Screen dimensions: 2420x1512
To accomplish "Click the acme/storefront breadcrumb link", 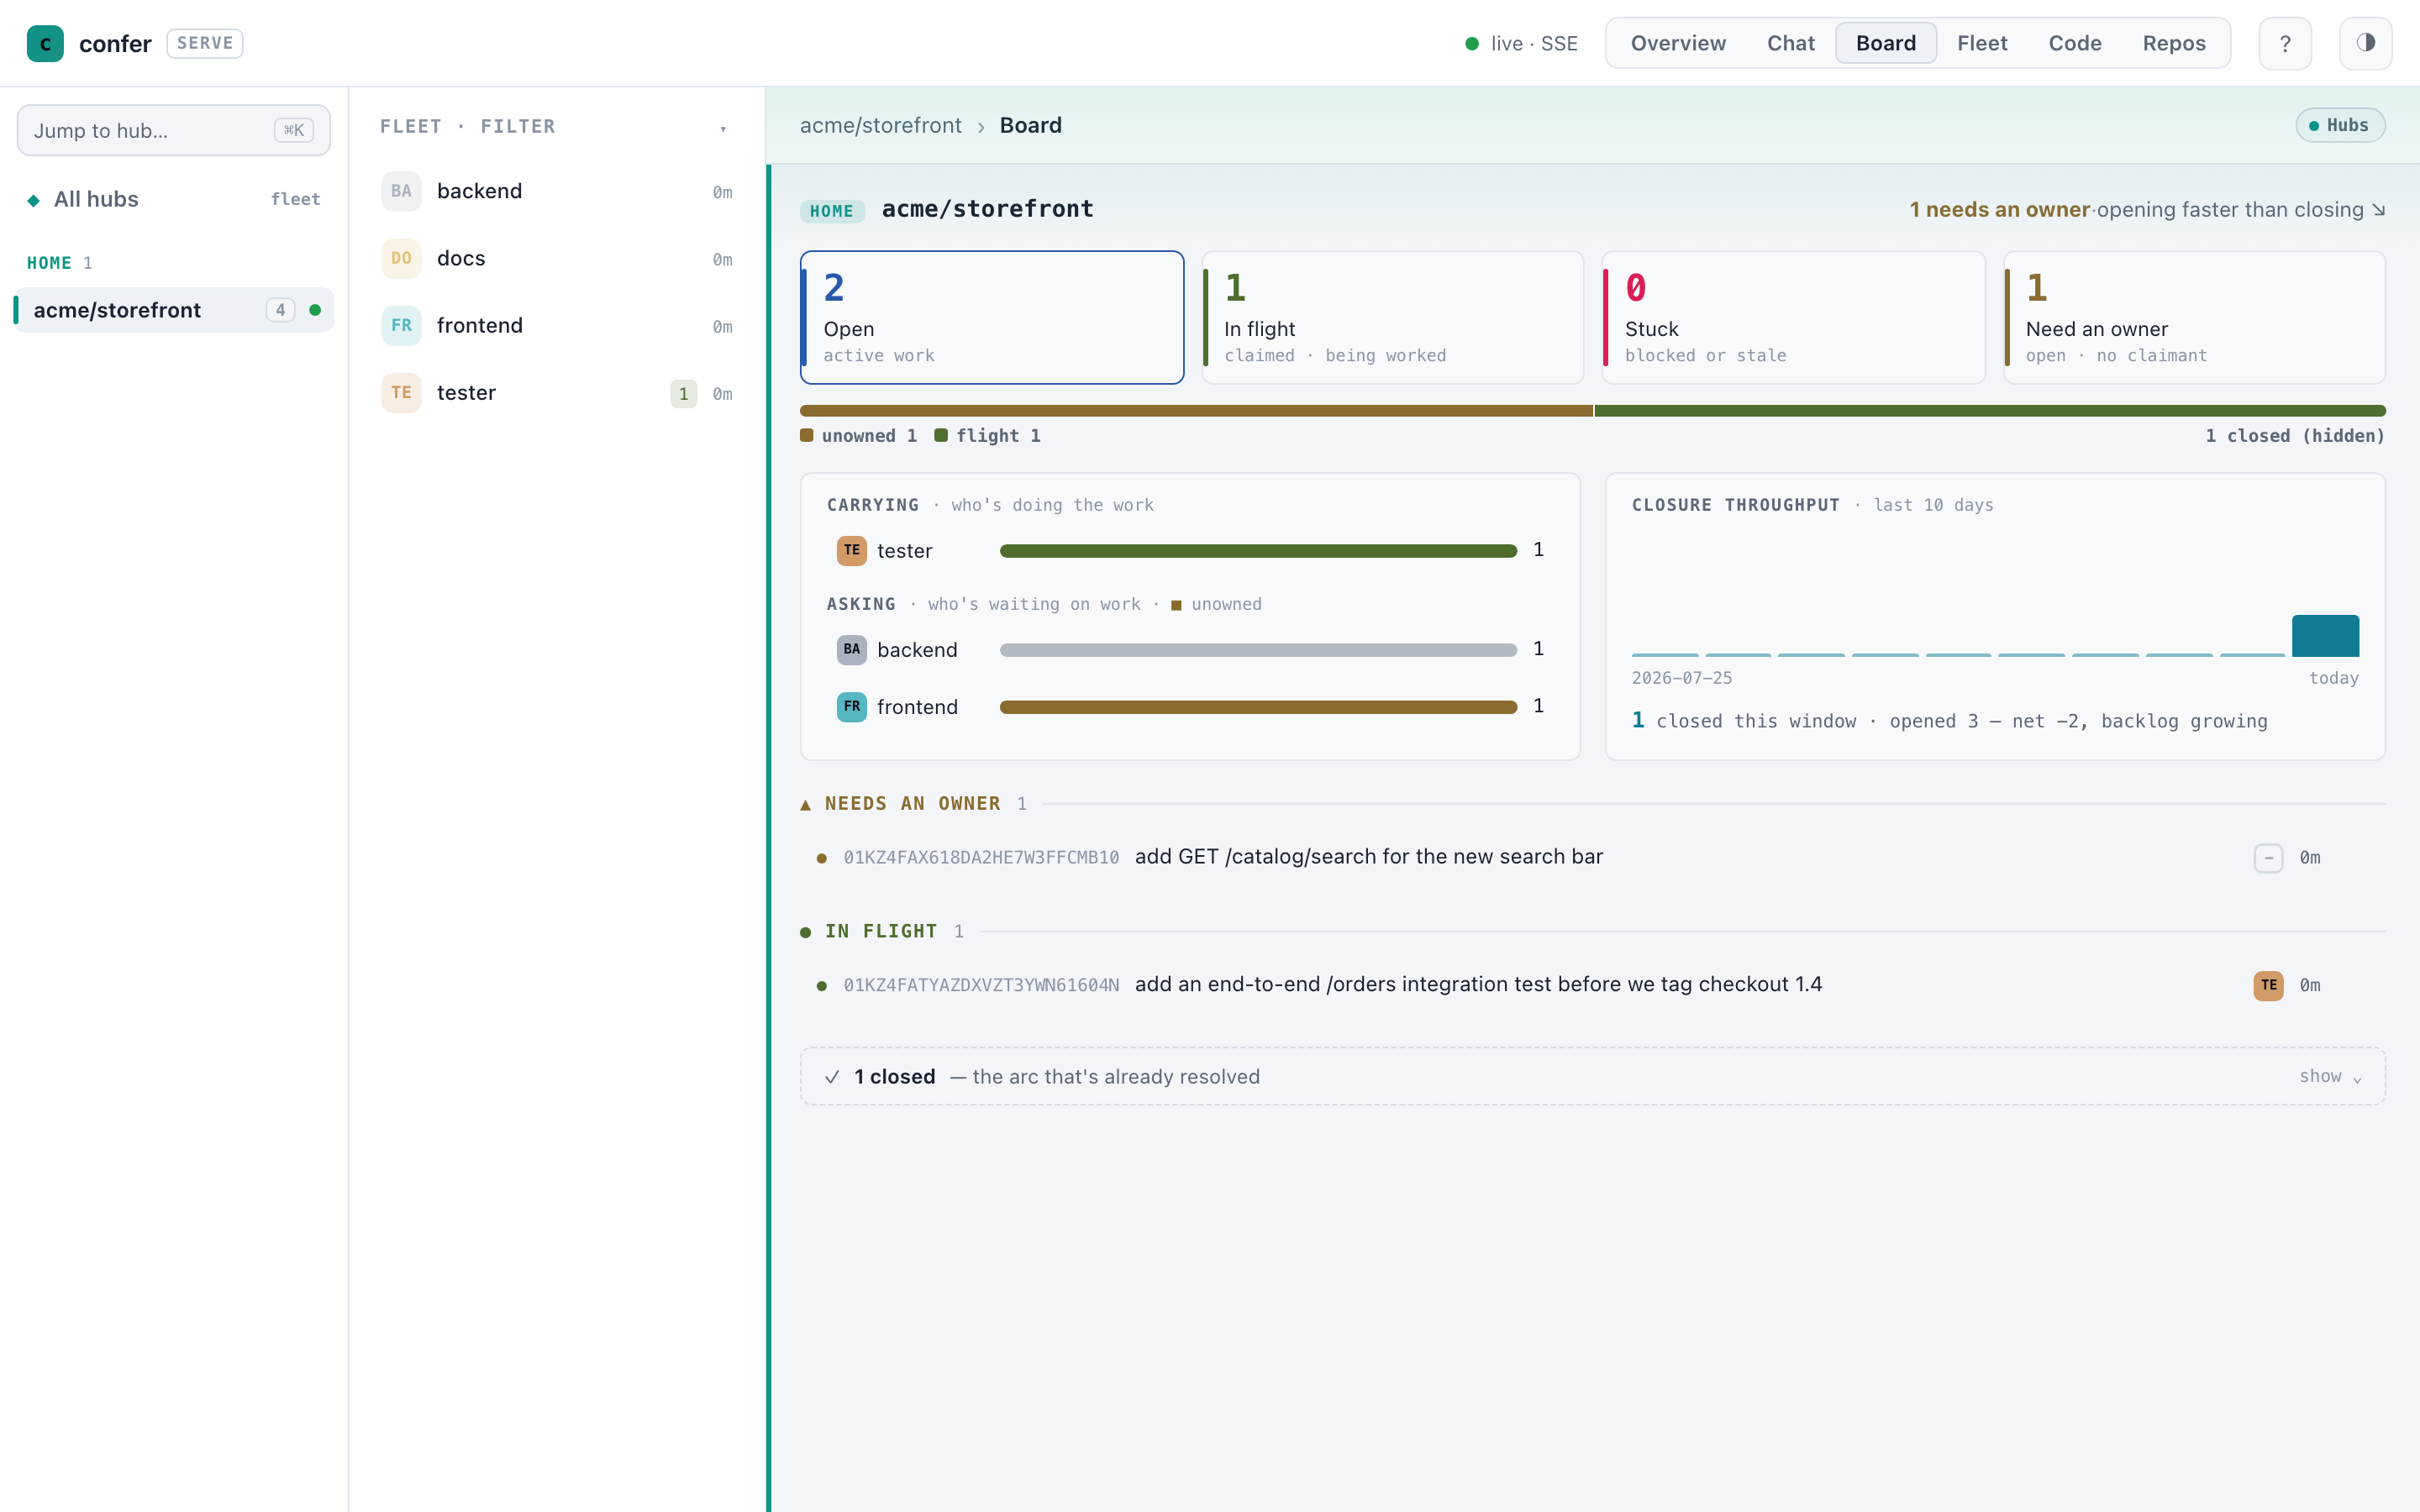I will pos(880,125).
